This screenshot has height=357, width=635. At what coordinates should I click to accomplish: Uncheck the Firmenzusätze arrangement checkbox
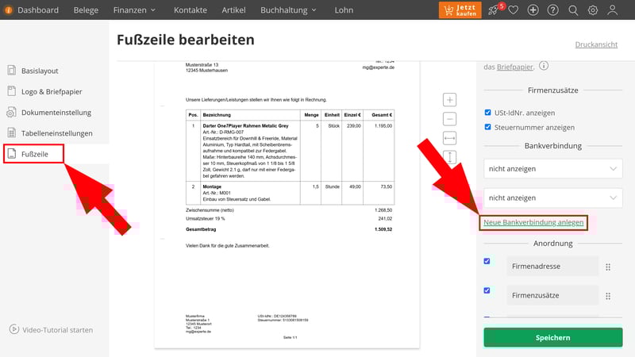(x=487, y=290)
